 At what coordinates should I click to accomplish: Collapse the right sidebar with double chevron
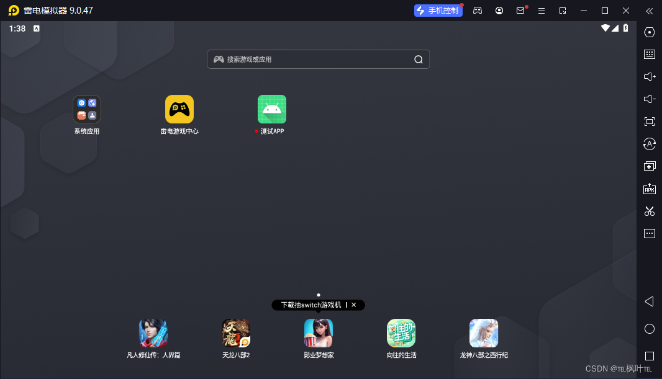click(x=650, y=11)
